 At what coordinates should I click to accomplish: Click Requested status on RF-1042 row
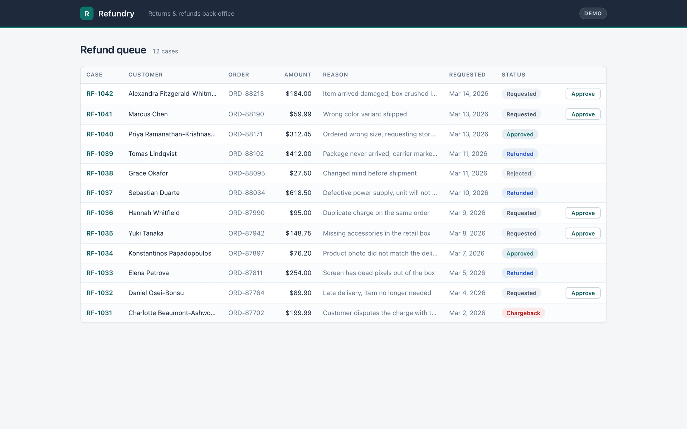tap(521, 94)
